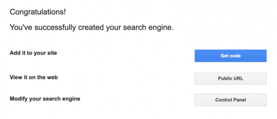The width and height of the screenshot is (277, 119).
Task: Click the Get code text on the blue button
Action: (231, 56)
